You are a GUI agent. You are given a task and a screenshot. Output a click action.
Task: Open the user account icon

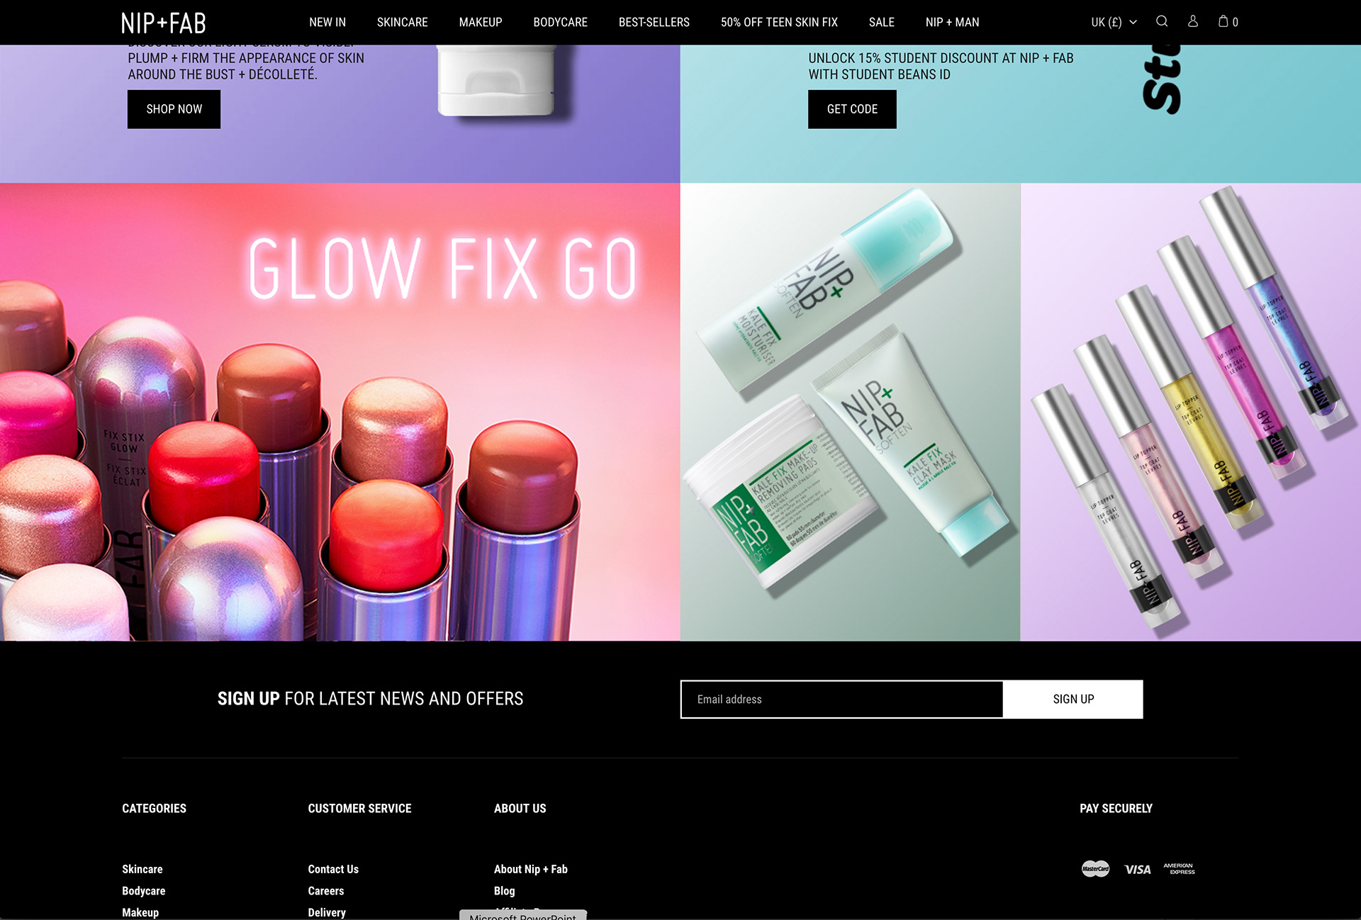pyautogui.click(x=1193, y=21)
